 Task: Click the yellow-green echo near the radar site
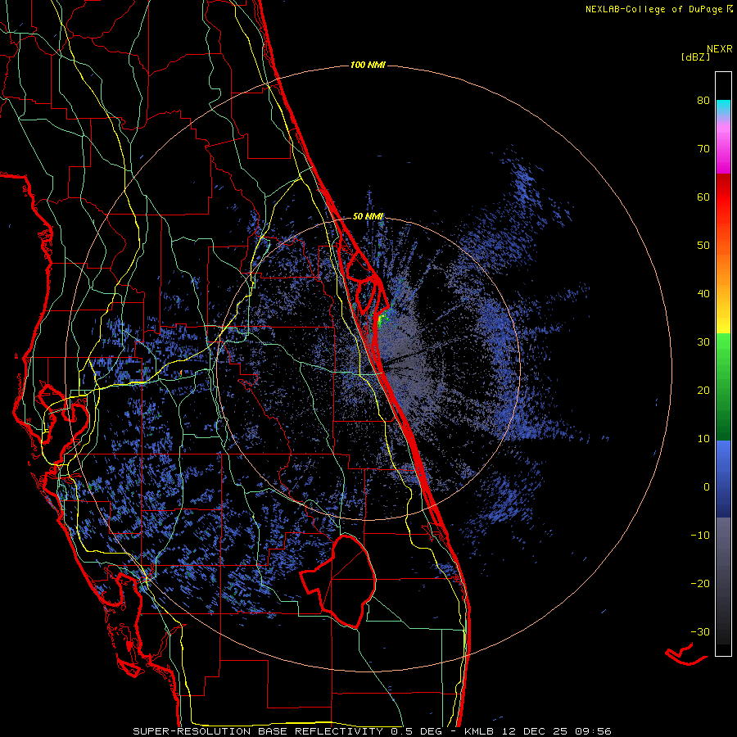pyautogui.click(x=383, y=319)
